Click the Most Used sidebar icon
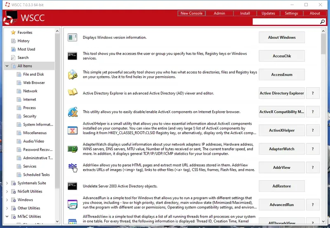This screenshot has width=330, height=228. pyautogui.click(x=13, y=49)
